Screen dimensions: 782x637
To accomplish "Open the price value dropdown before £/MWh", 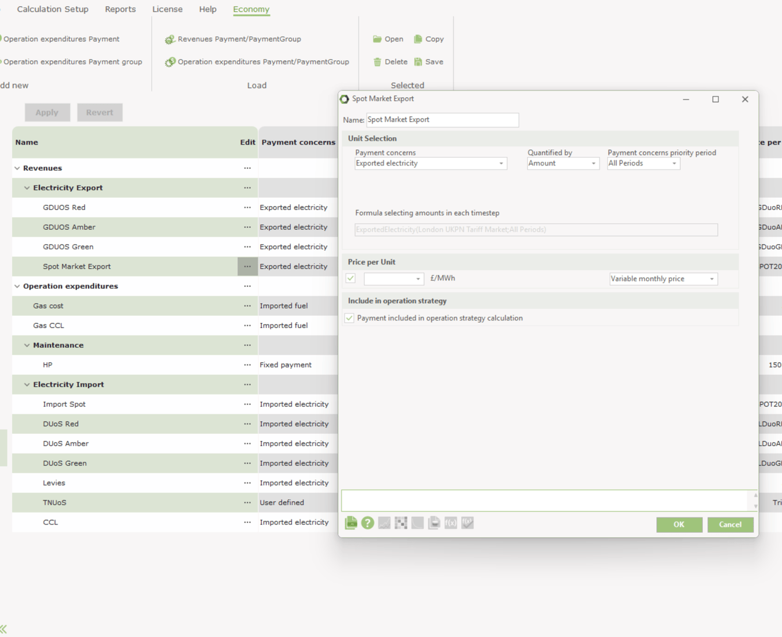I will point(394,279).
